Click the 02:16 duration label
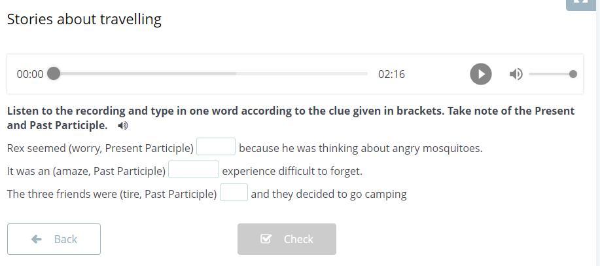This screenshot has height=266, width=600. (x=391, y=74)
